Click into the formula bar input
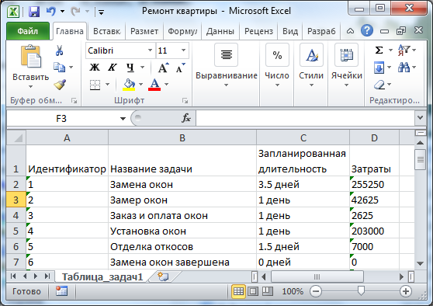This screenshot has height=306, width=433. pyautogui.click(x=305, y=118)
